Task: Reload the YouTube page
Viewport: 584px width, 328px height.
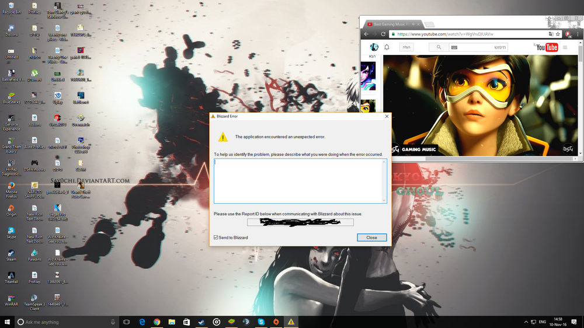Action: click(383, 34)
